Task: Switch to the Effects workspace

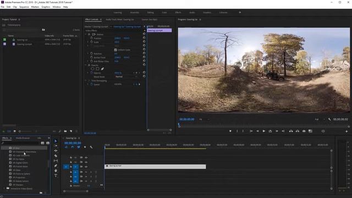Action: (178, 13)
